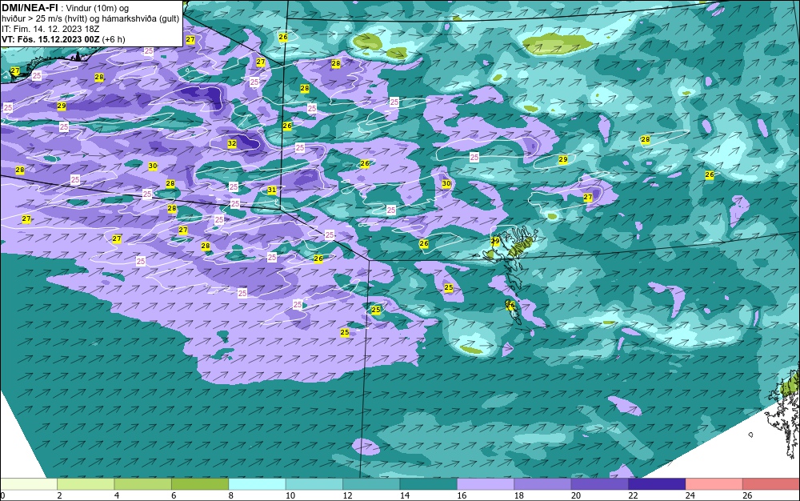Pick the 0–2 m/s palest color swatch
800x501 pixels.
coord(29,484)
